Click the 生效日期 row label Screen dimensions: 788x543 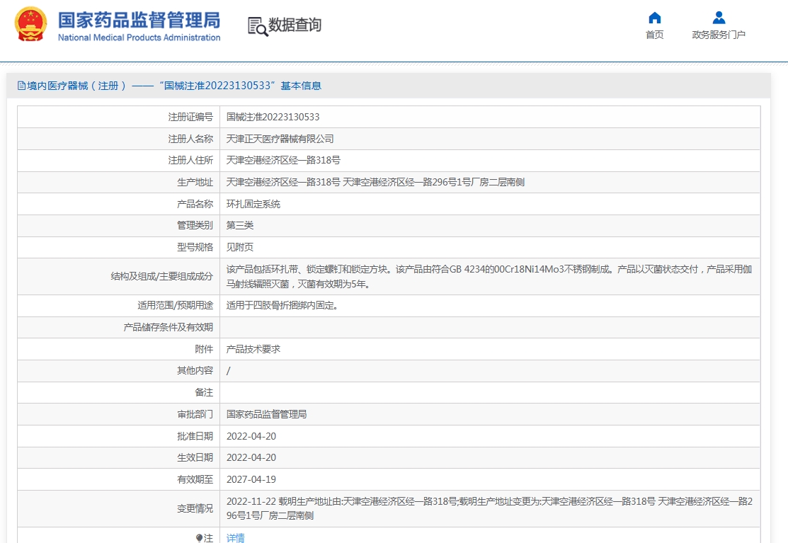coord(195,457)
